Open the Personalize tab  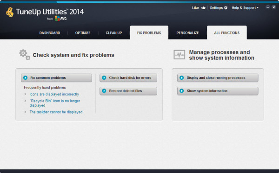[x=187, y=33]
